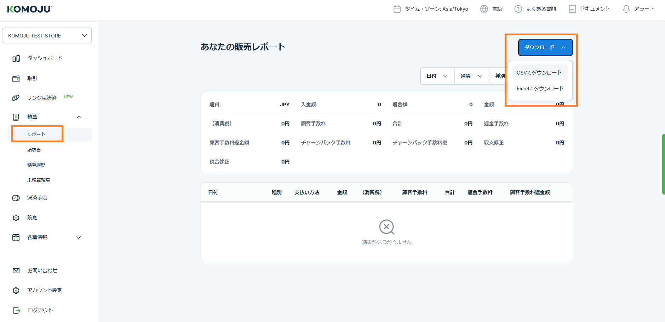The height and width of the screenshot is (322, 665).
Task: Select CSVでダウンロード from the menu
Action: coord(539,73)
